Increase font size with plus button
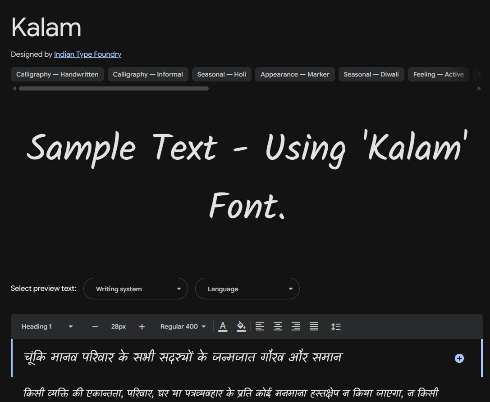490x402 pixels. [x=142, y=327]
